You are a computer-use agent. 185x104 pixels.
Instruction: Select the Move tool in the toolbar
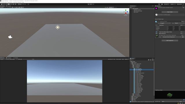[x=4, y=4]
